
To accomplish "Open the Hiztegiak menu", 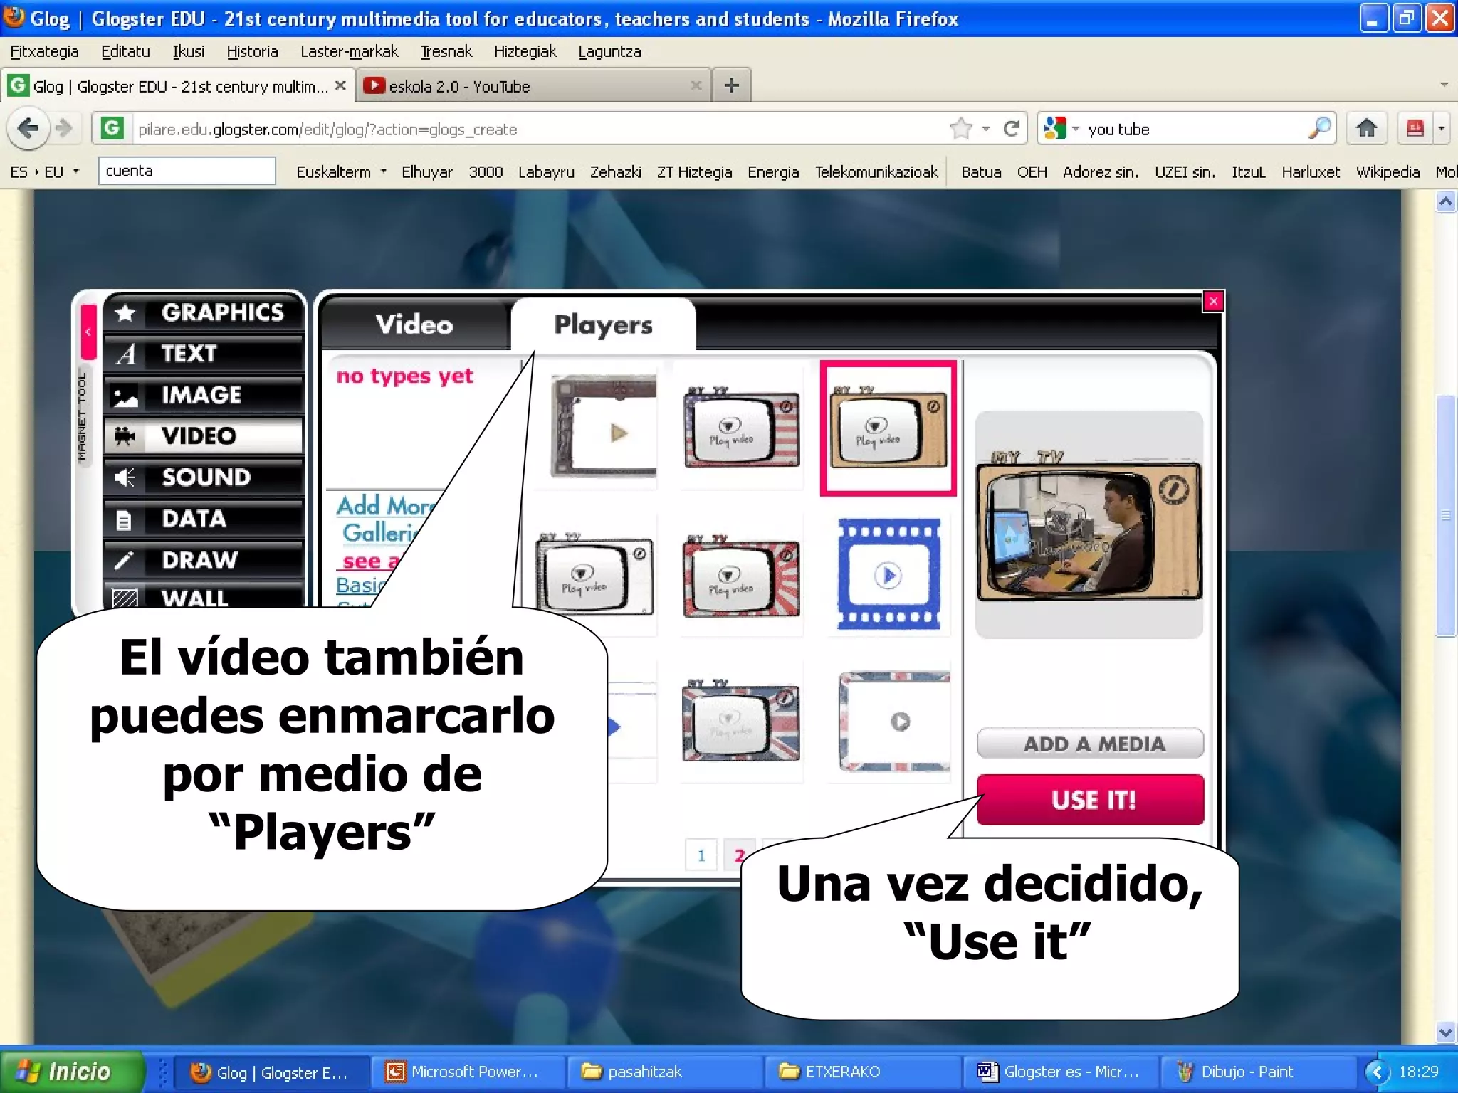I will [525, 51].
